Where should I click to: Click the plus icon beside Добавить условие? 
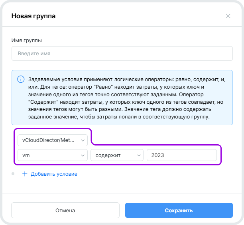pos(25,174)
